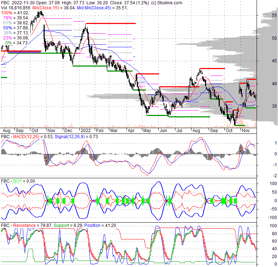The image size is (278, 267).
Task: Click the Low: 36.20 value
Action: point(98,3)
